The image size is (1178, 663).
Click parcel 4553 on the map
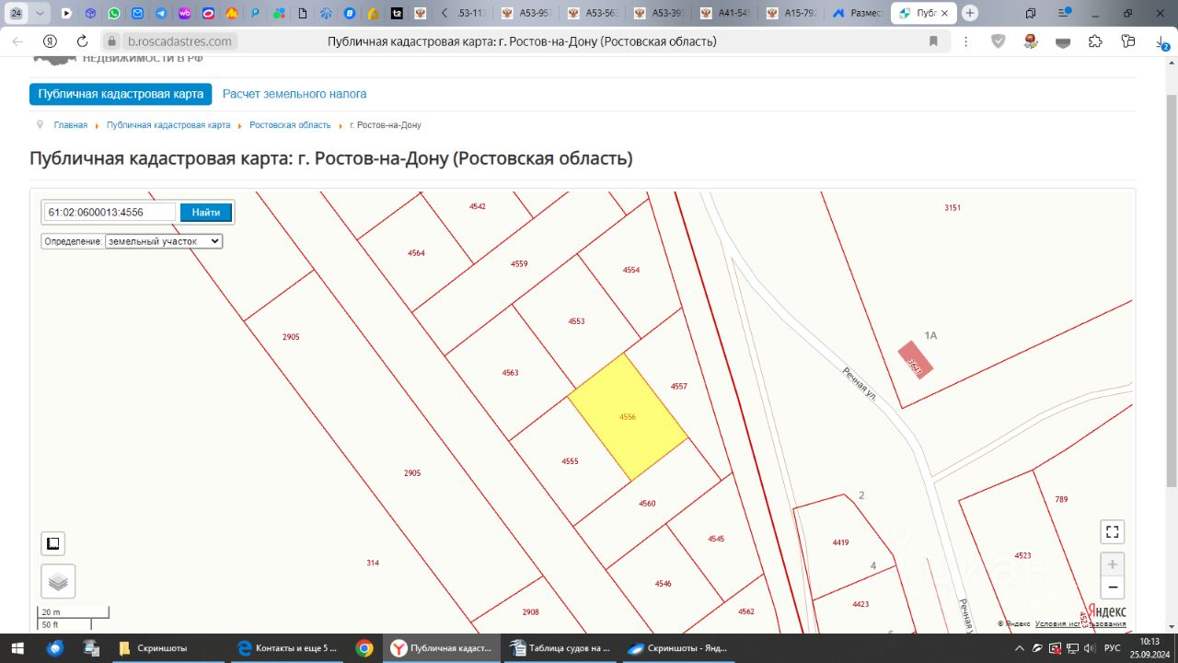tap(576, 321)
